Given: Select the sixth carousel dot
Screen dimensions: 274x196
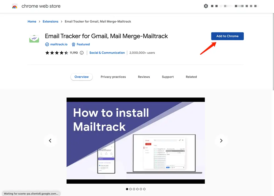Looking at the screenshot, I should (x=144, y=189).
